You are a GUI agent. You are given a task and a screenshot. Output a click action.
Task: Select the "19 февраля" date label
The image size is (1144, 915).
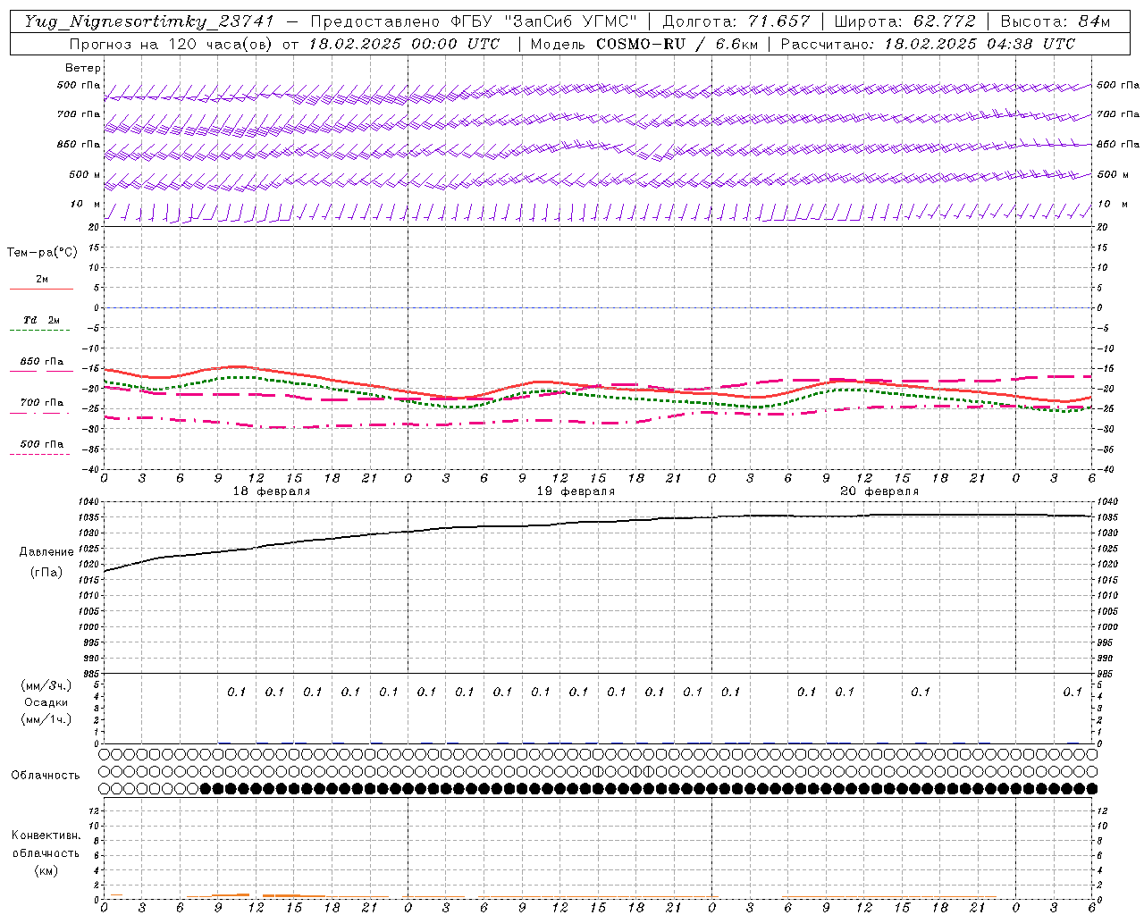coord(576,491)
